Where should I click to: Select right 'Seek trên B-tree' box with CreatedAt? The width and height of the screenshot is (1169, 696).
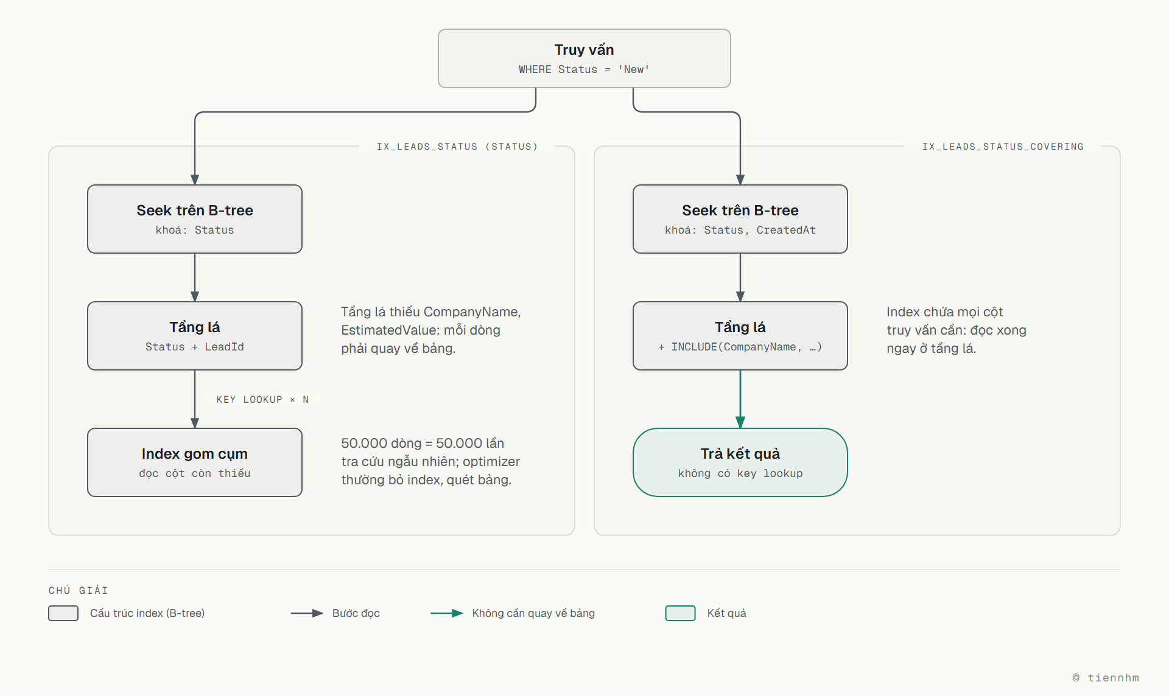[x=740, y=219]
